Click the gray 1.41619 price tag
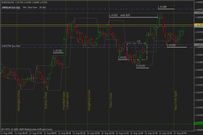Screen dimensions: 203x135 pos(199,45)
